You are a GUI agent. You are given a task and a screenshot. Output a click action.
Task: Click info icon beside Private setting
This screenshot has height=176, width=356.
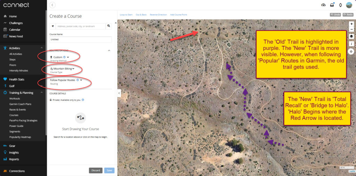[83, 100]
